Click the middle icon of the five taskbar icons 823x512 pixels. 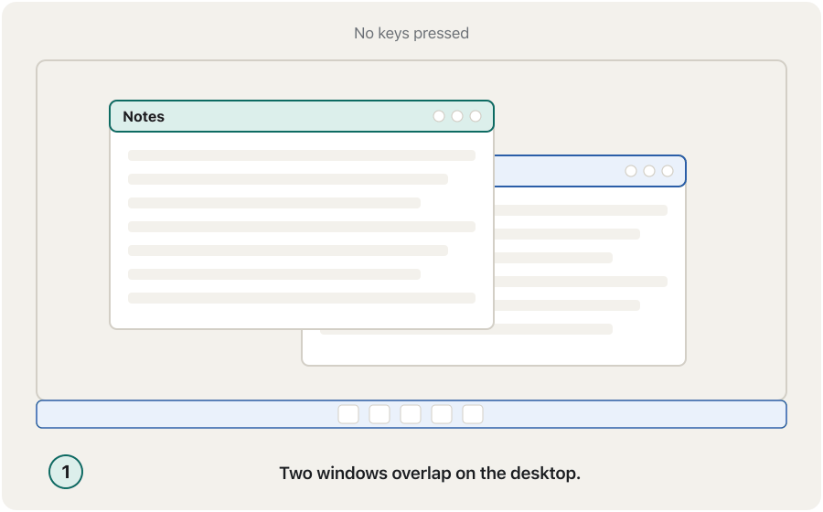(x=411, y=414)
